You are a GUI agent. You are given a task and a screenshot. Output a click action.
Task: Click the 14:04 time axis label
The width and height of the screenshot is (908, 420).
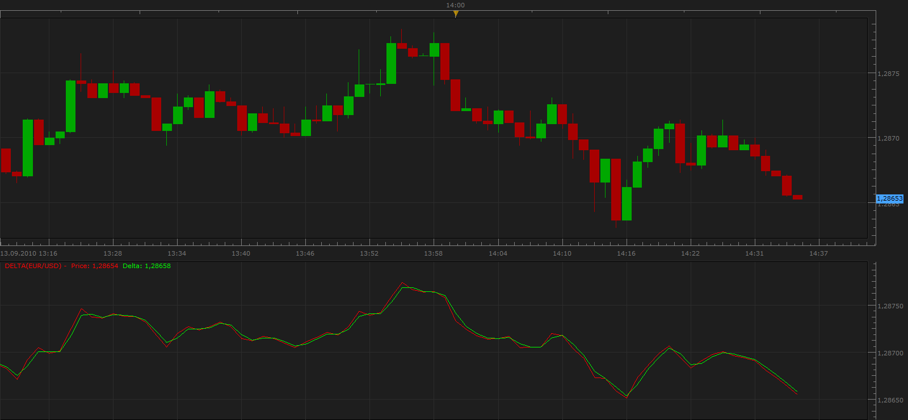click(498, 253)
